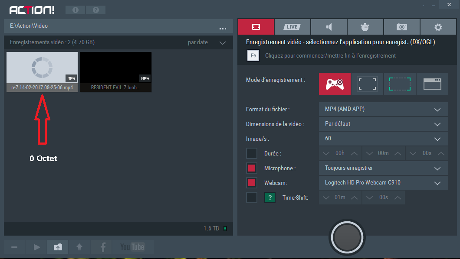Image resolution: width=460 pixels, height=259 pixels.
Task: Expand the video dimensions Par défaut dropdown
Action: (384, 124)
